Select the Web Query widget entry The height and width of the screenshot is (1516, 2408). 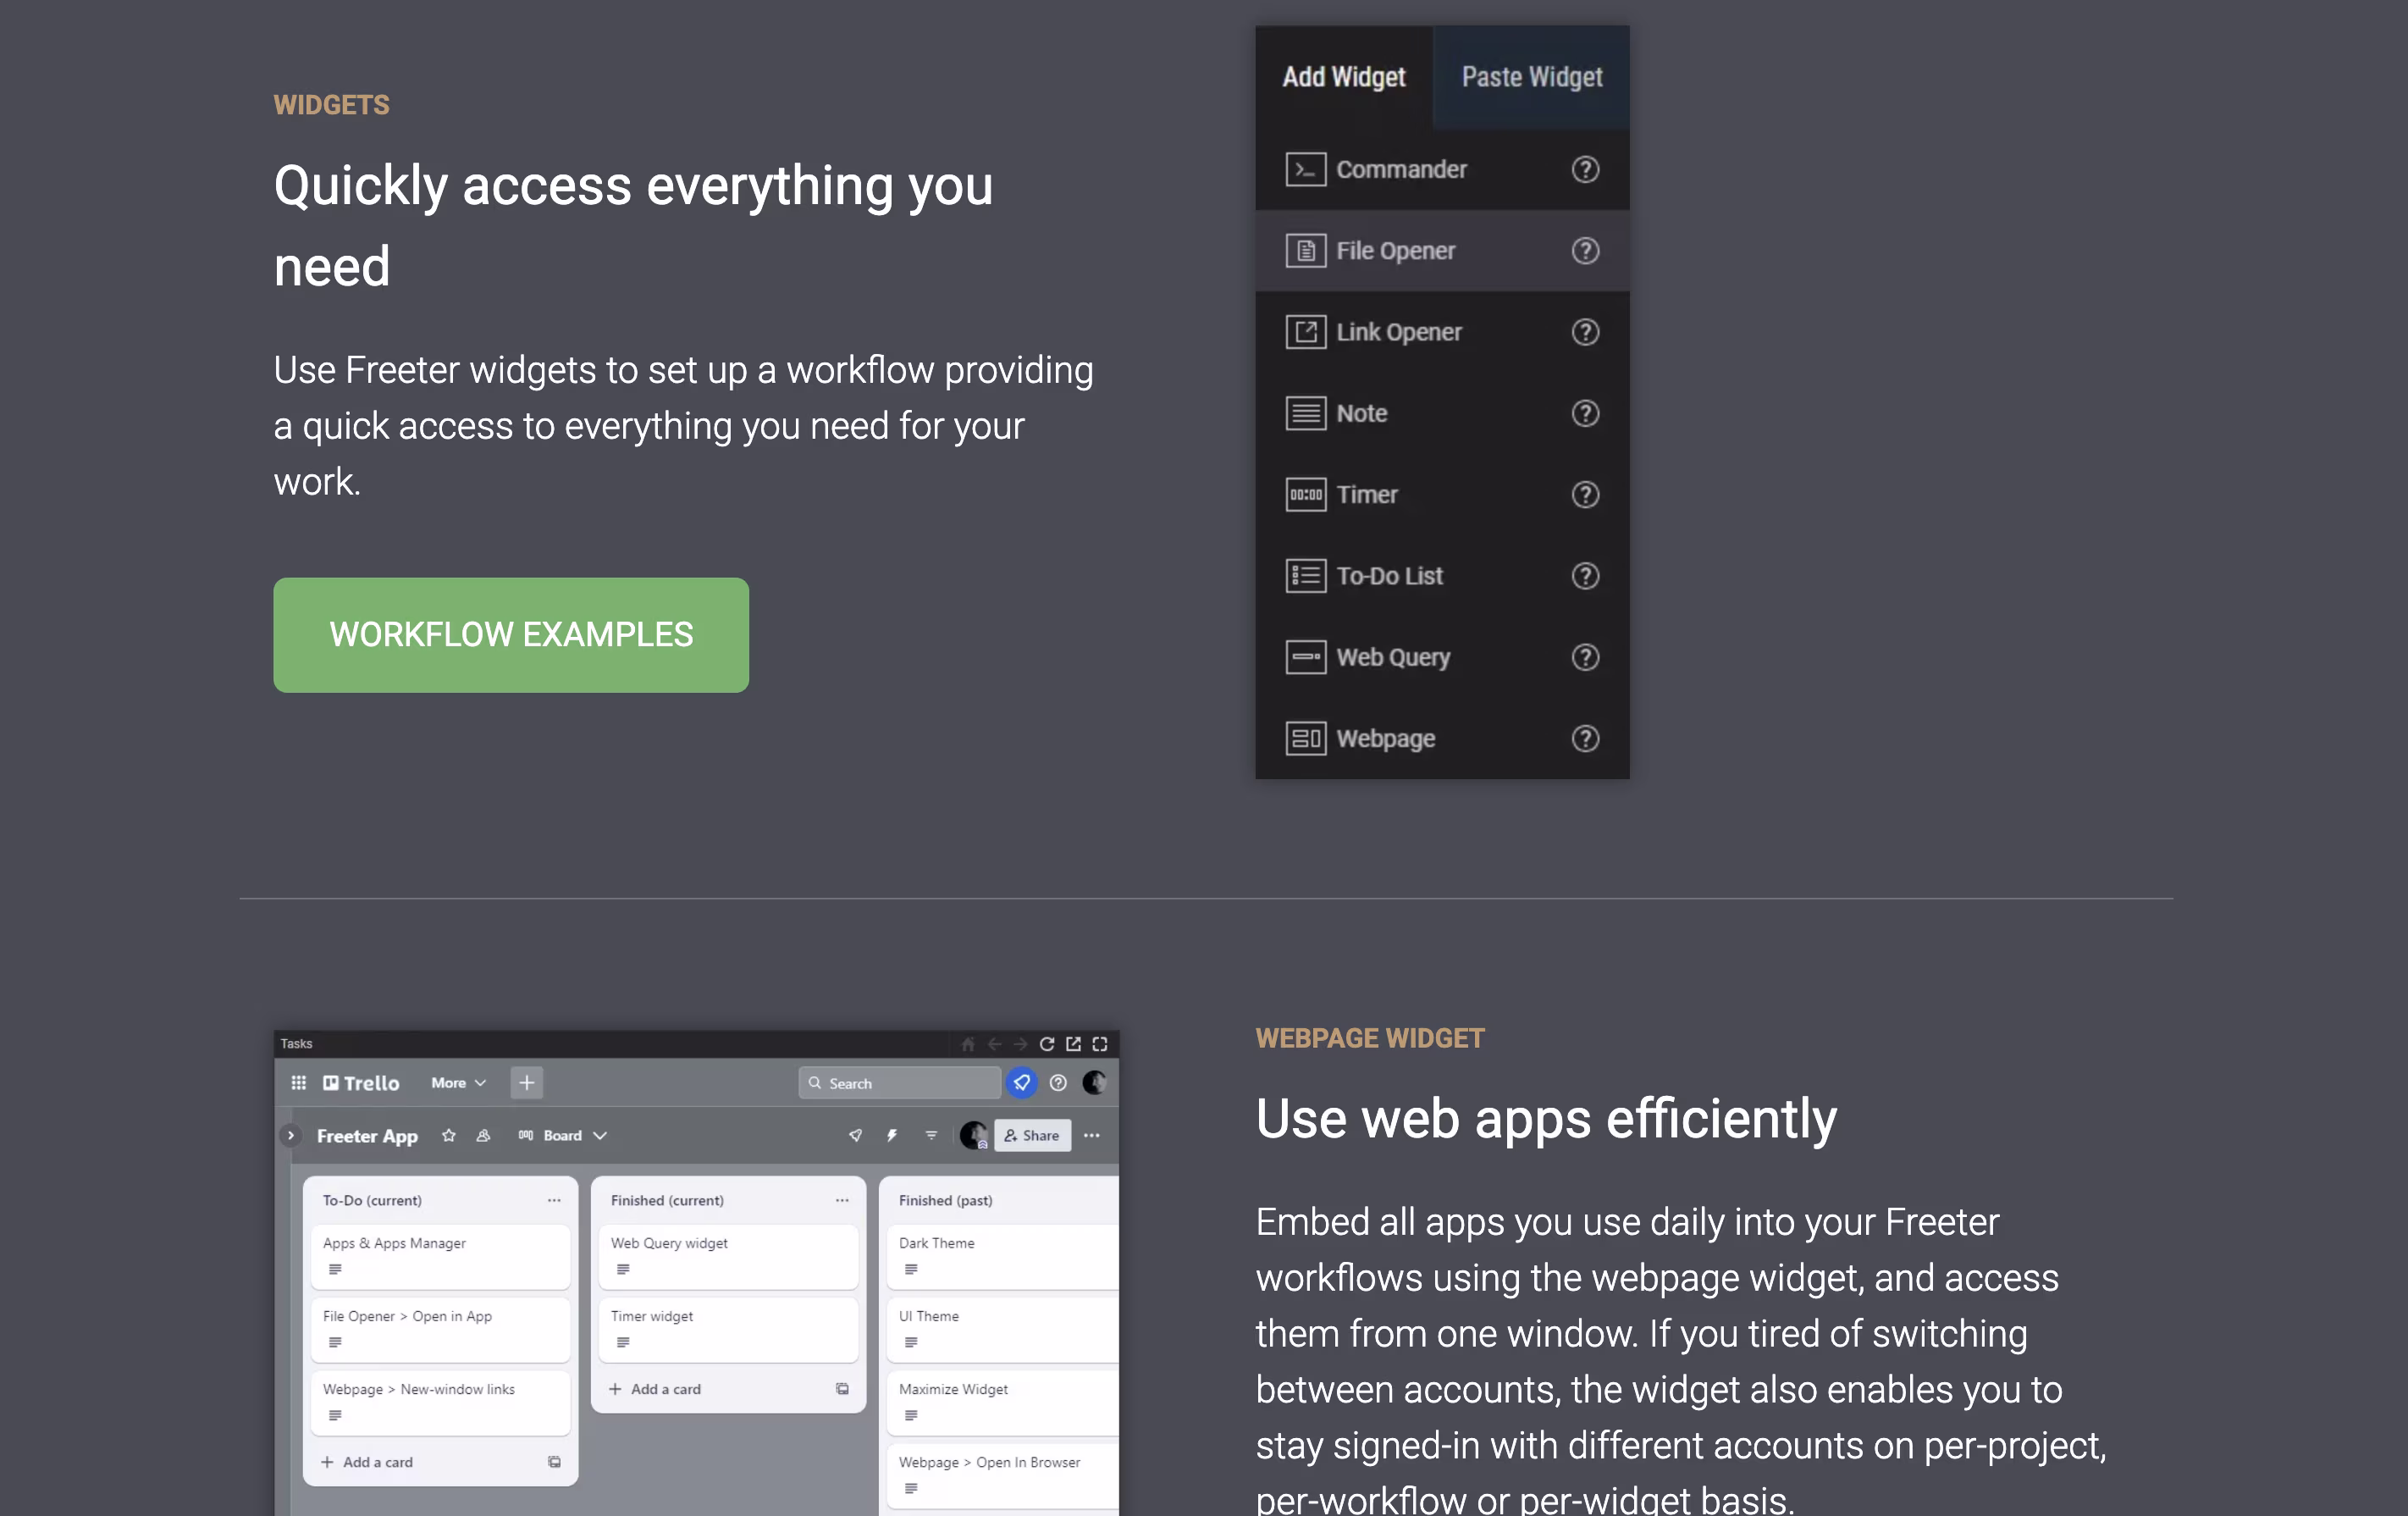[x=1392, y=657]
